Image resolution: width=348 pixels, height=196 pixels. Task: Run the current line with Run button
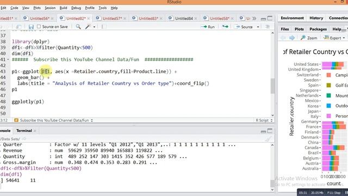208,27
